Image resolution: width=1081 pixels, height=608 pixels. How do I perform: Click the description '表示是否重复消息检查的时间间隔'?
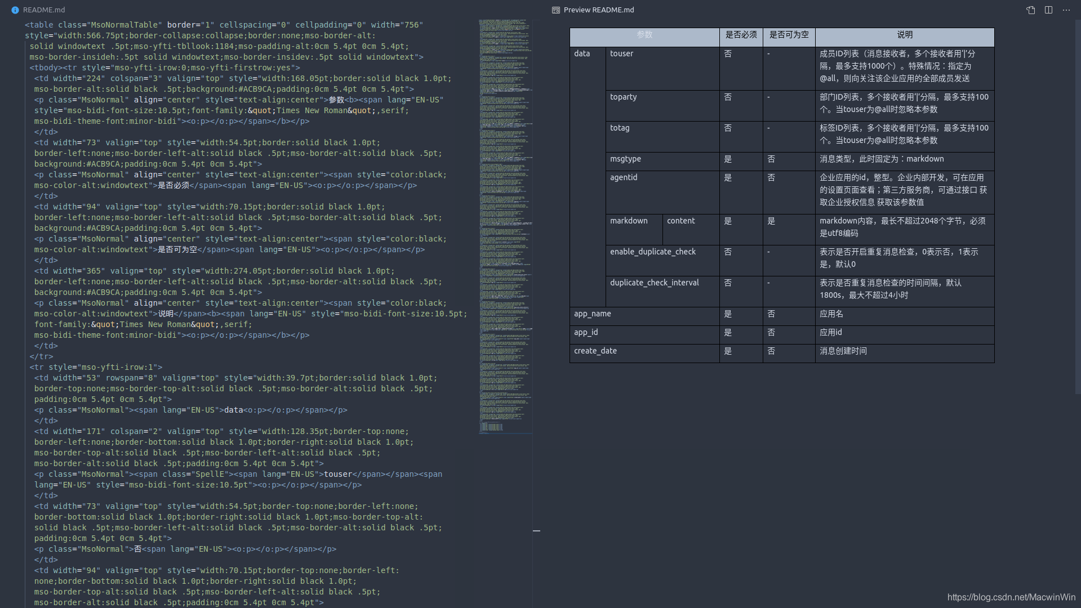tap(905, 292)
